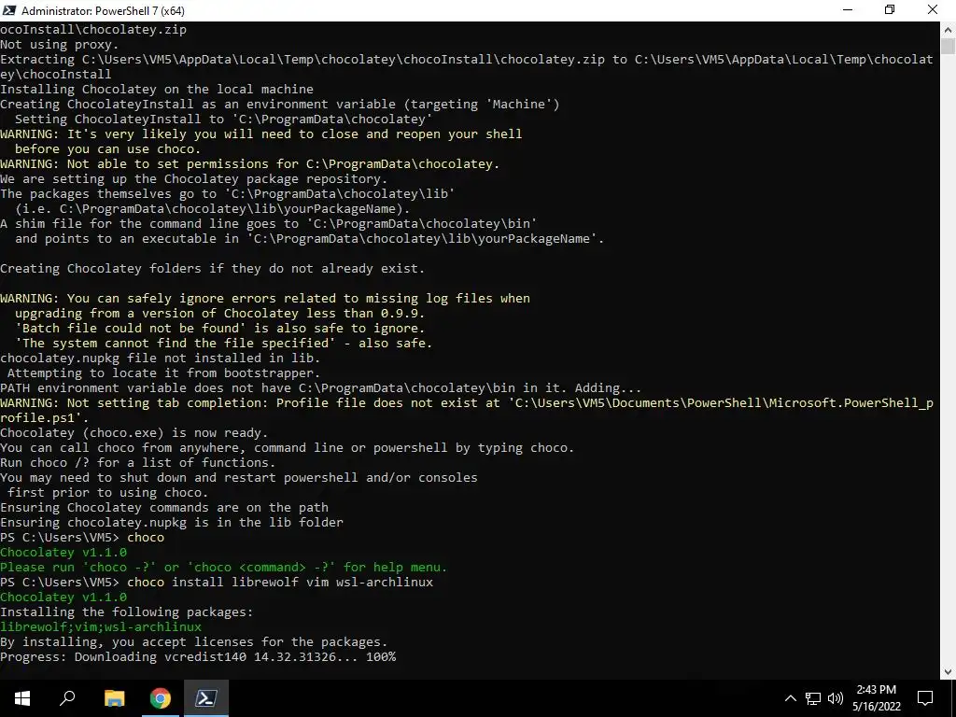The height and width of the screenshot is (717, 956).
Task: Launch File Explorer from the taskbar
Action: pyautogui.click(x=114, y=698)
